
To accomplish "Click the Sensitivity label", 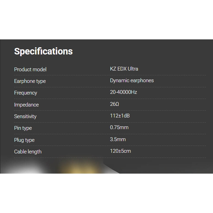I will click(25, 116).
